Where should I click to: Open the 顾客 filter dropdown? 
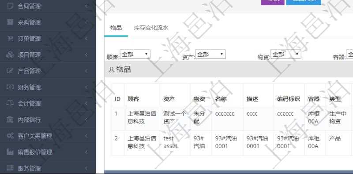(135, 54)
